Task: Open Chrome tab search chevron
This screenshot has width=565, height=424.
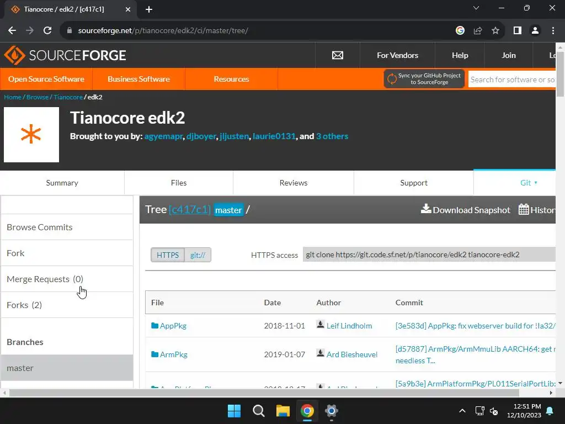Action: point(476,8)
